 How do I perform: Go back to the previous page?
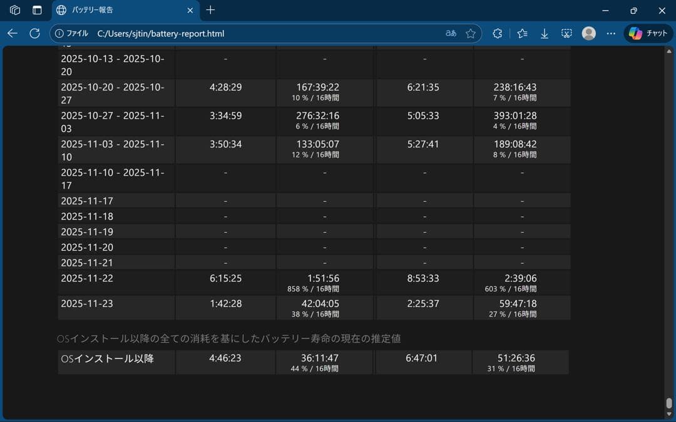click(13, 33)
